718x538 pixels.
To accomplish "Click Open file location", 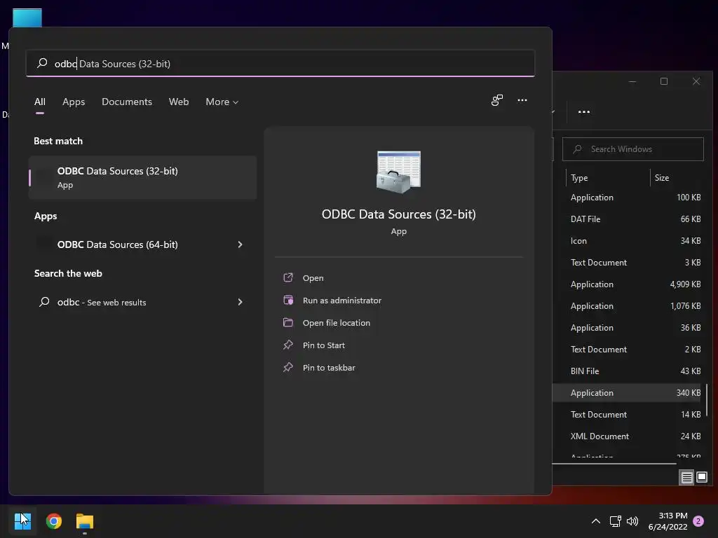I will pyautogui.click(x=336, y=322).
